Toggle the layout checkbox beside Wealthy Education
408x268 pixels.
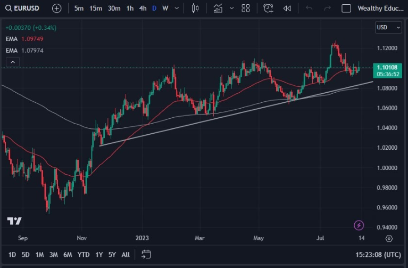coord(346,9)
